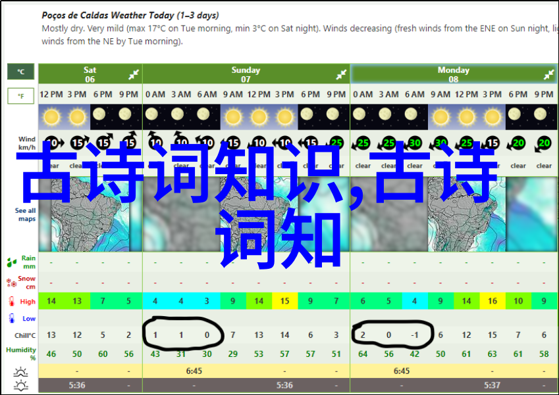Open the Monday night grey map thumbnail
The height and width of the screenshot is (395, 559).
(x=389, y=214)
